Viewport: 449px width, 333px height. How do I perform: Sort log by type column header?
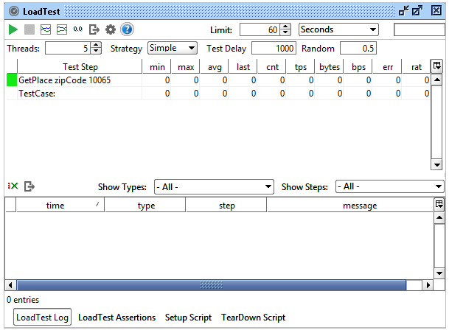[x=145, y=205]
